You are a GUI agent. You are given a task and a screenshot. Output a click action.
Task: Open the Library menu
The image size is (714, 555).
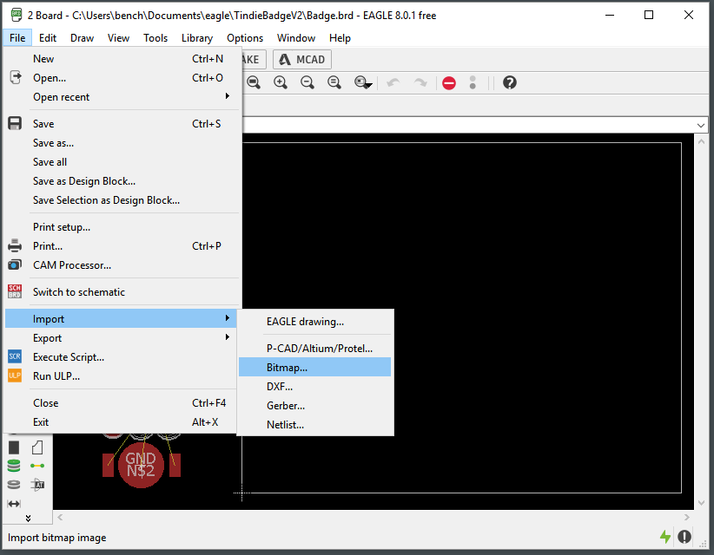tap(197, 38)
